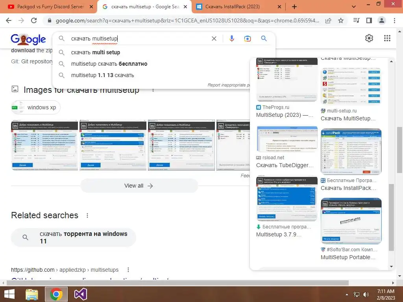Go to the Google logo homepage

[x=28, y=39]
